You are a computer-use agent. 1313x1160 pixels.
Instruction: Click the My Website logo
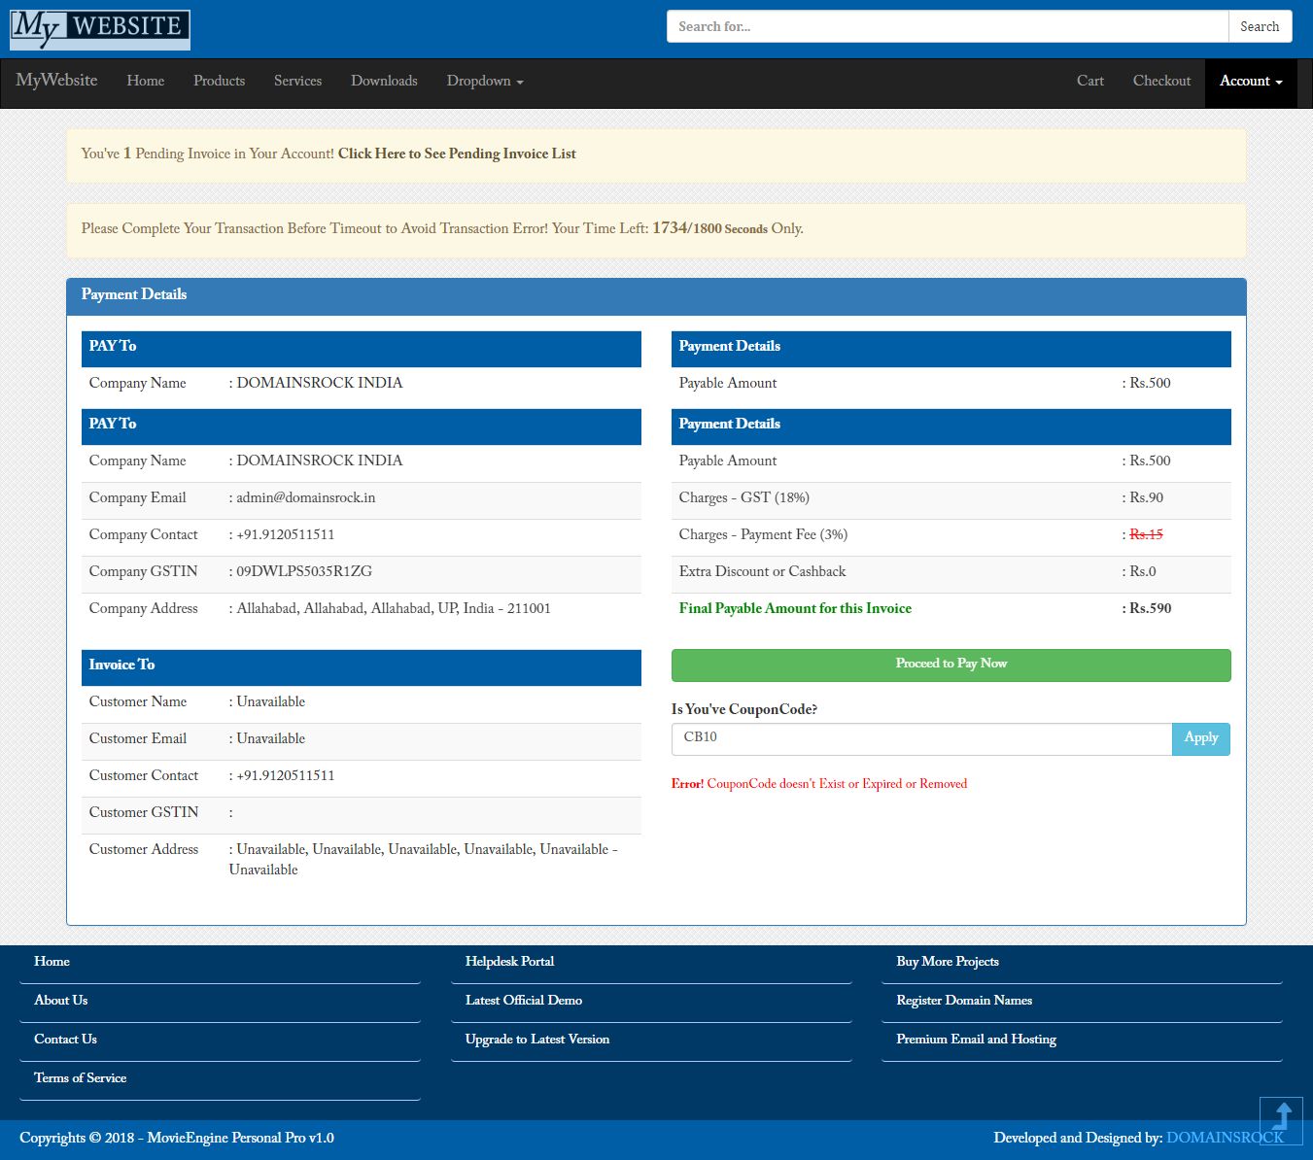(x=99, y=29)
